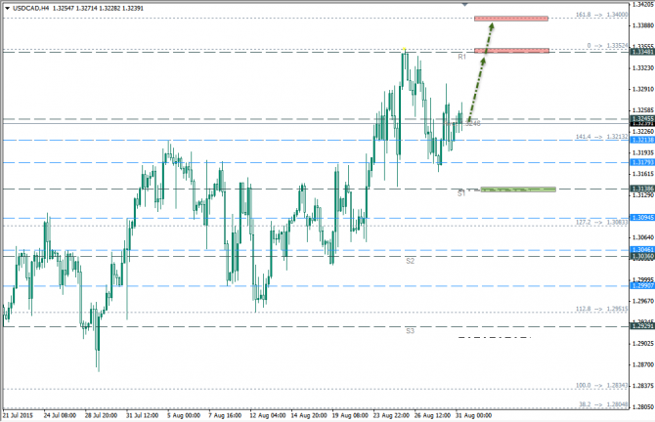Click the 31 Jul 12:00 time label
The width and height of the screenshot is (655, 422).
142,415
